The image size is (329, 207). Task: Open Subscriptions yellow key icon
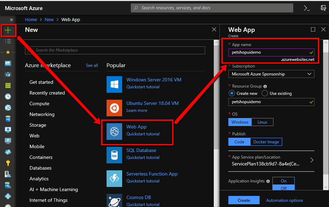8,163
